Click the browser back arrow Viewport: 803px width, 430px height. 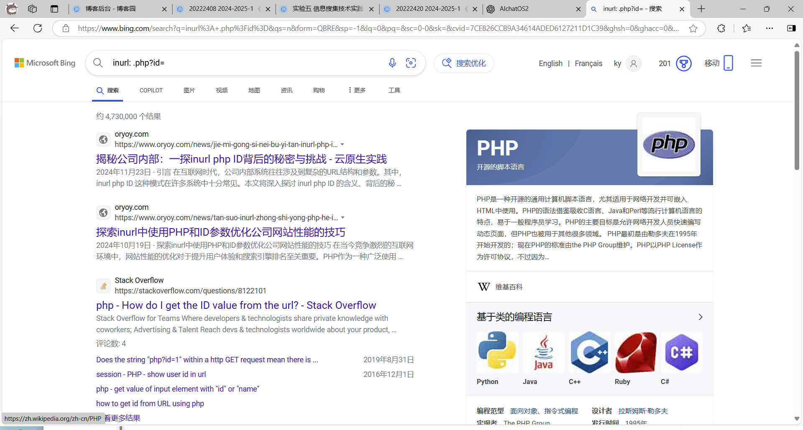(15, 28)
